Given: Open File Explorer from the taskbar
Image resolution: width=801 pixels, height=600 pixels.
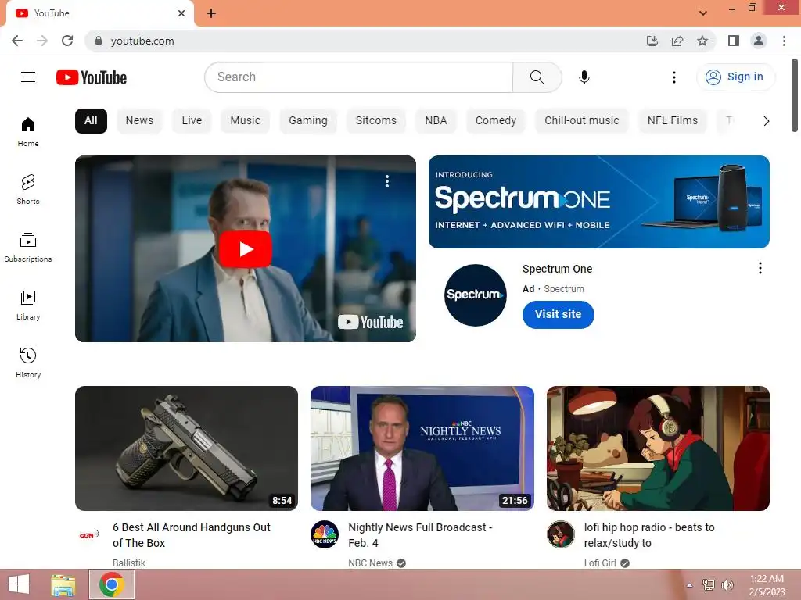Looking at the screenshot, I should pyautogui.click(x=63, y=584).
